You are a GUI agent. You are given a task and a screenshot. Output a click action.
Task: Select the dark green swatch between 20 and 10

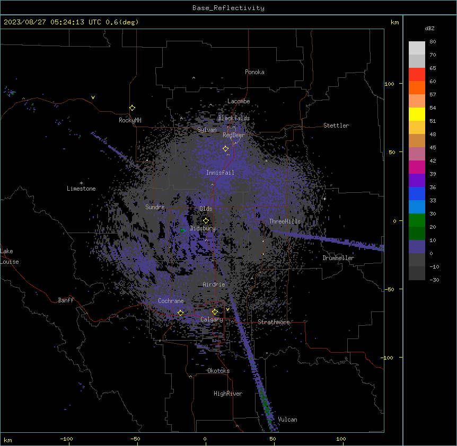point(417,234)
